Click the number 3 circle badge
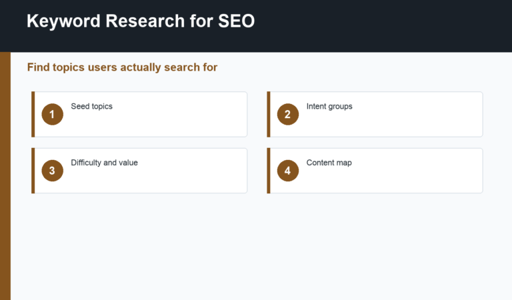 tap(52, 171)
